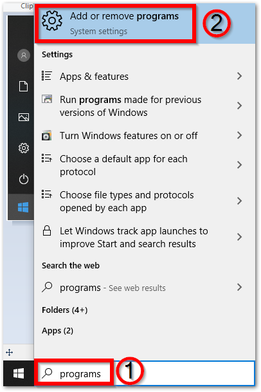Select programs - See web results
The width and height of the screenshot is (261, 392).
click(x=145, y=288)
